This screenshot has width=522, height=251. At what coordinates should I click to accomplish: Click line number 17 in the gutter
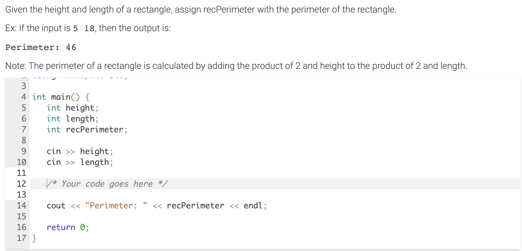tap(21, 238)
